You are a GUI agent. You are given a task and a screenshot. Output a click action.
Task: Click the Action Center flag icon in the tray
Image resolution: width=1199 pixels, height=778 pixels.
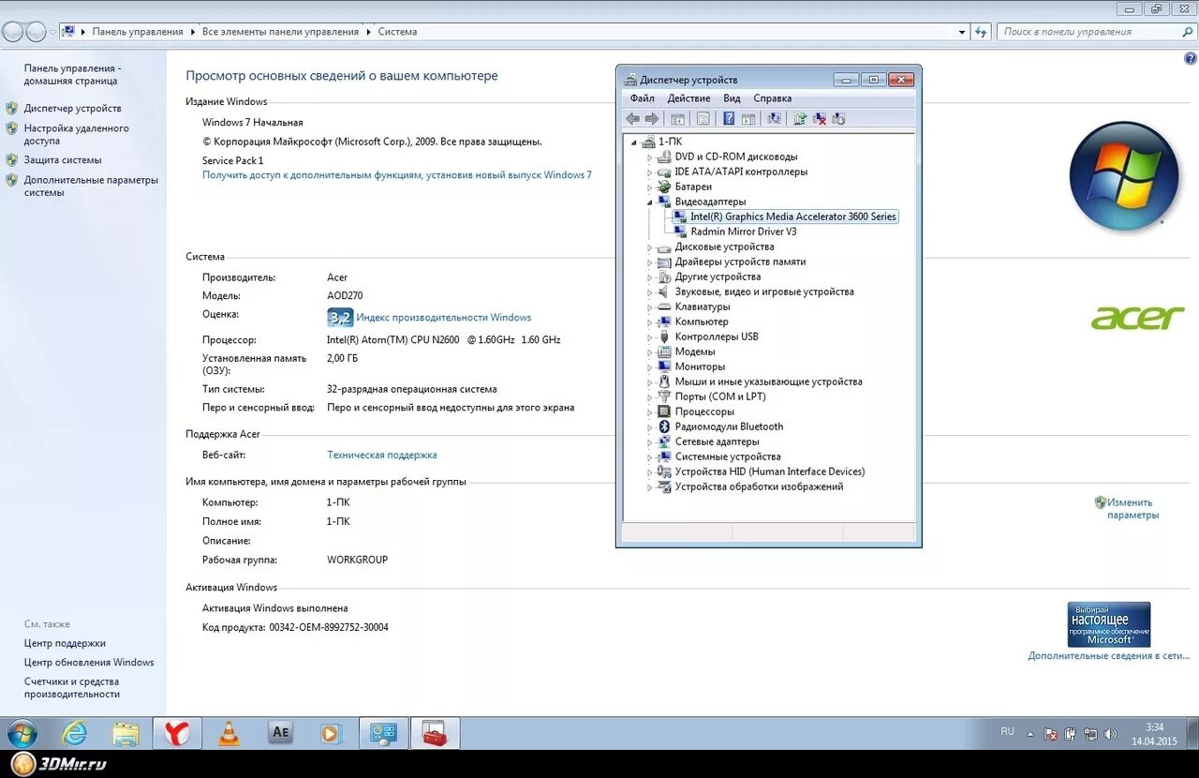point(1051,734)
